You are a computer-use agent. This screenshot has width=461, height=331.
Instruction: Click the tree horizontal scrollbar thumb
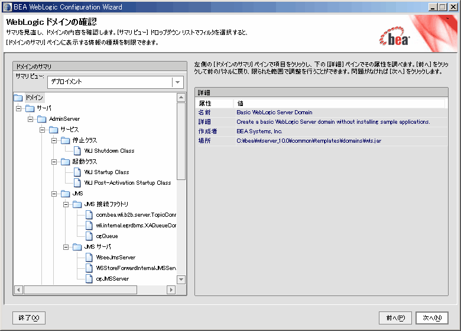(80, 290)
